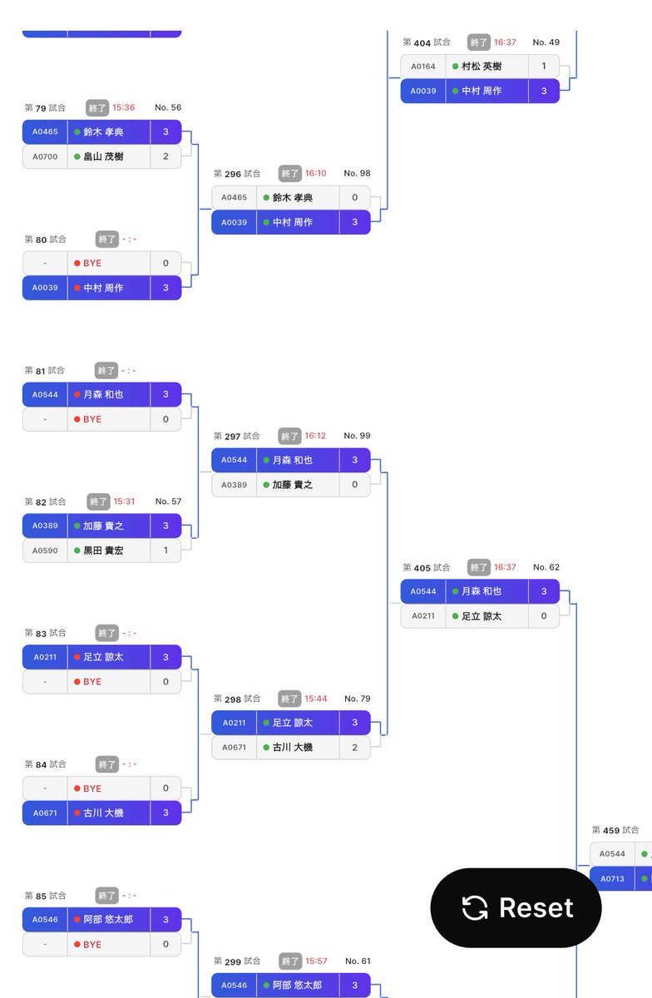Select the BYE row in match 80
652x998 pixels.
click(101, 263)
